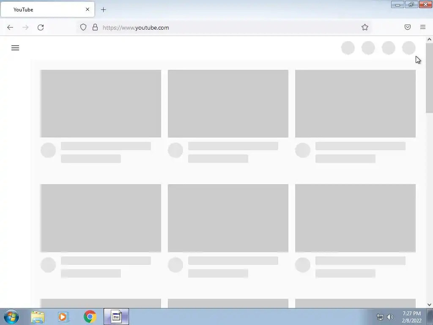Viewport: 433px width, 325px height.
Task: Go back using the browser back arrow
Action: 10,28
